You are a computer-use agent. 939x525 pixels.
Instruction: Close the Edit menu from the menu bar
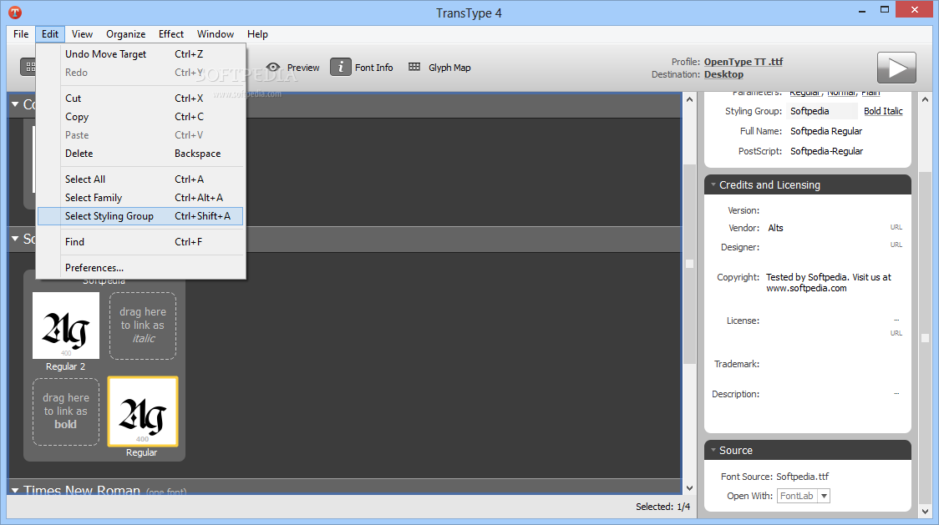pos(50,34)
